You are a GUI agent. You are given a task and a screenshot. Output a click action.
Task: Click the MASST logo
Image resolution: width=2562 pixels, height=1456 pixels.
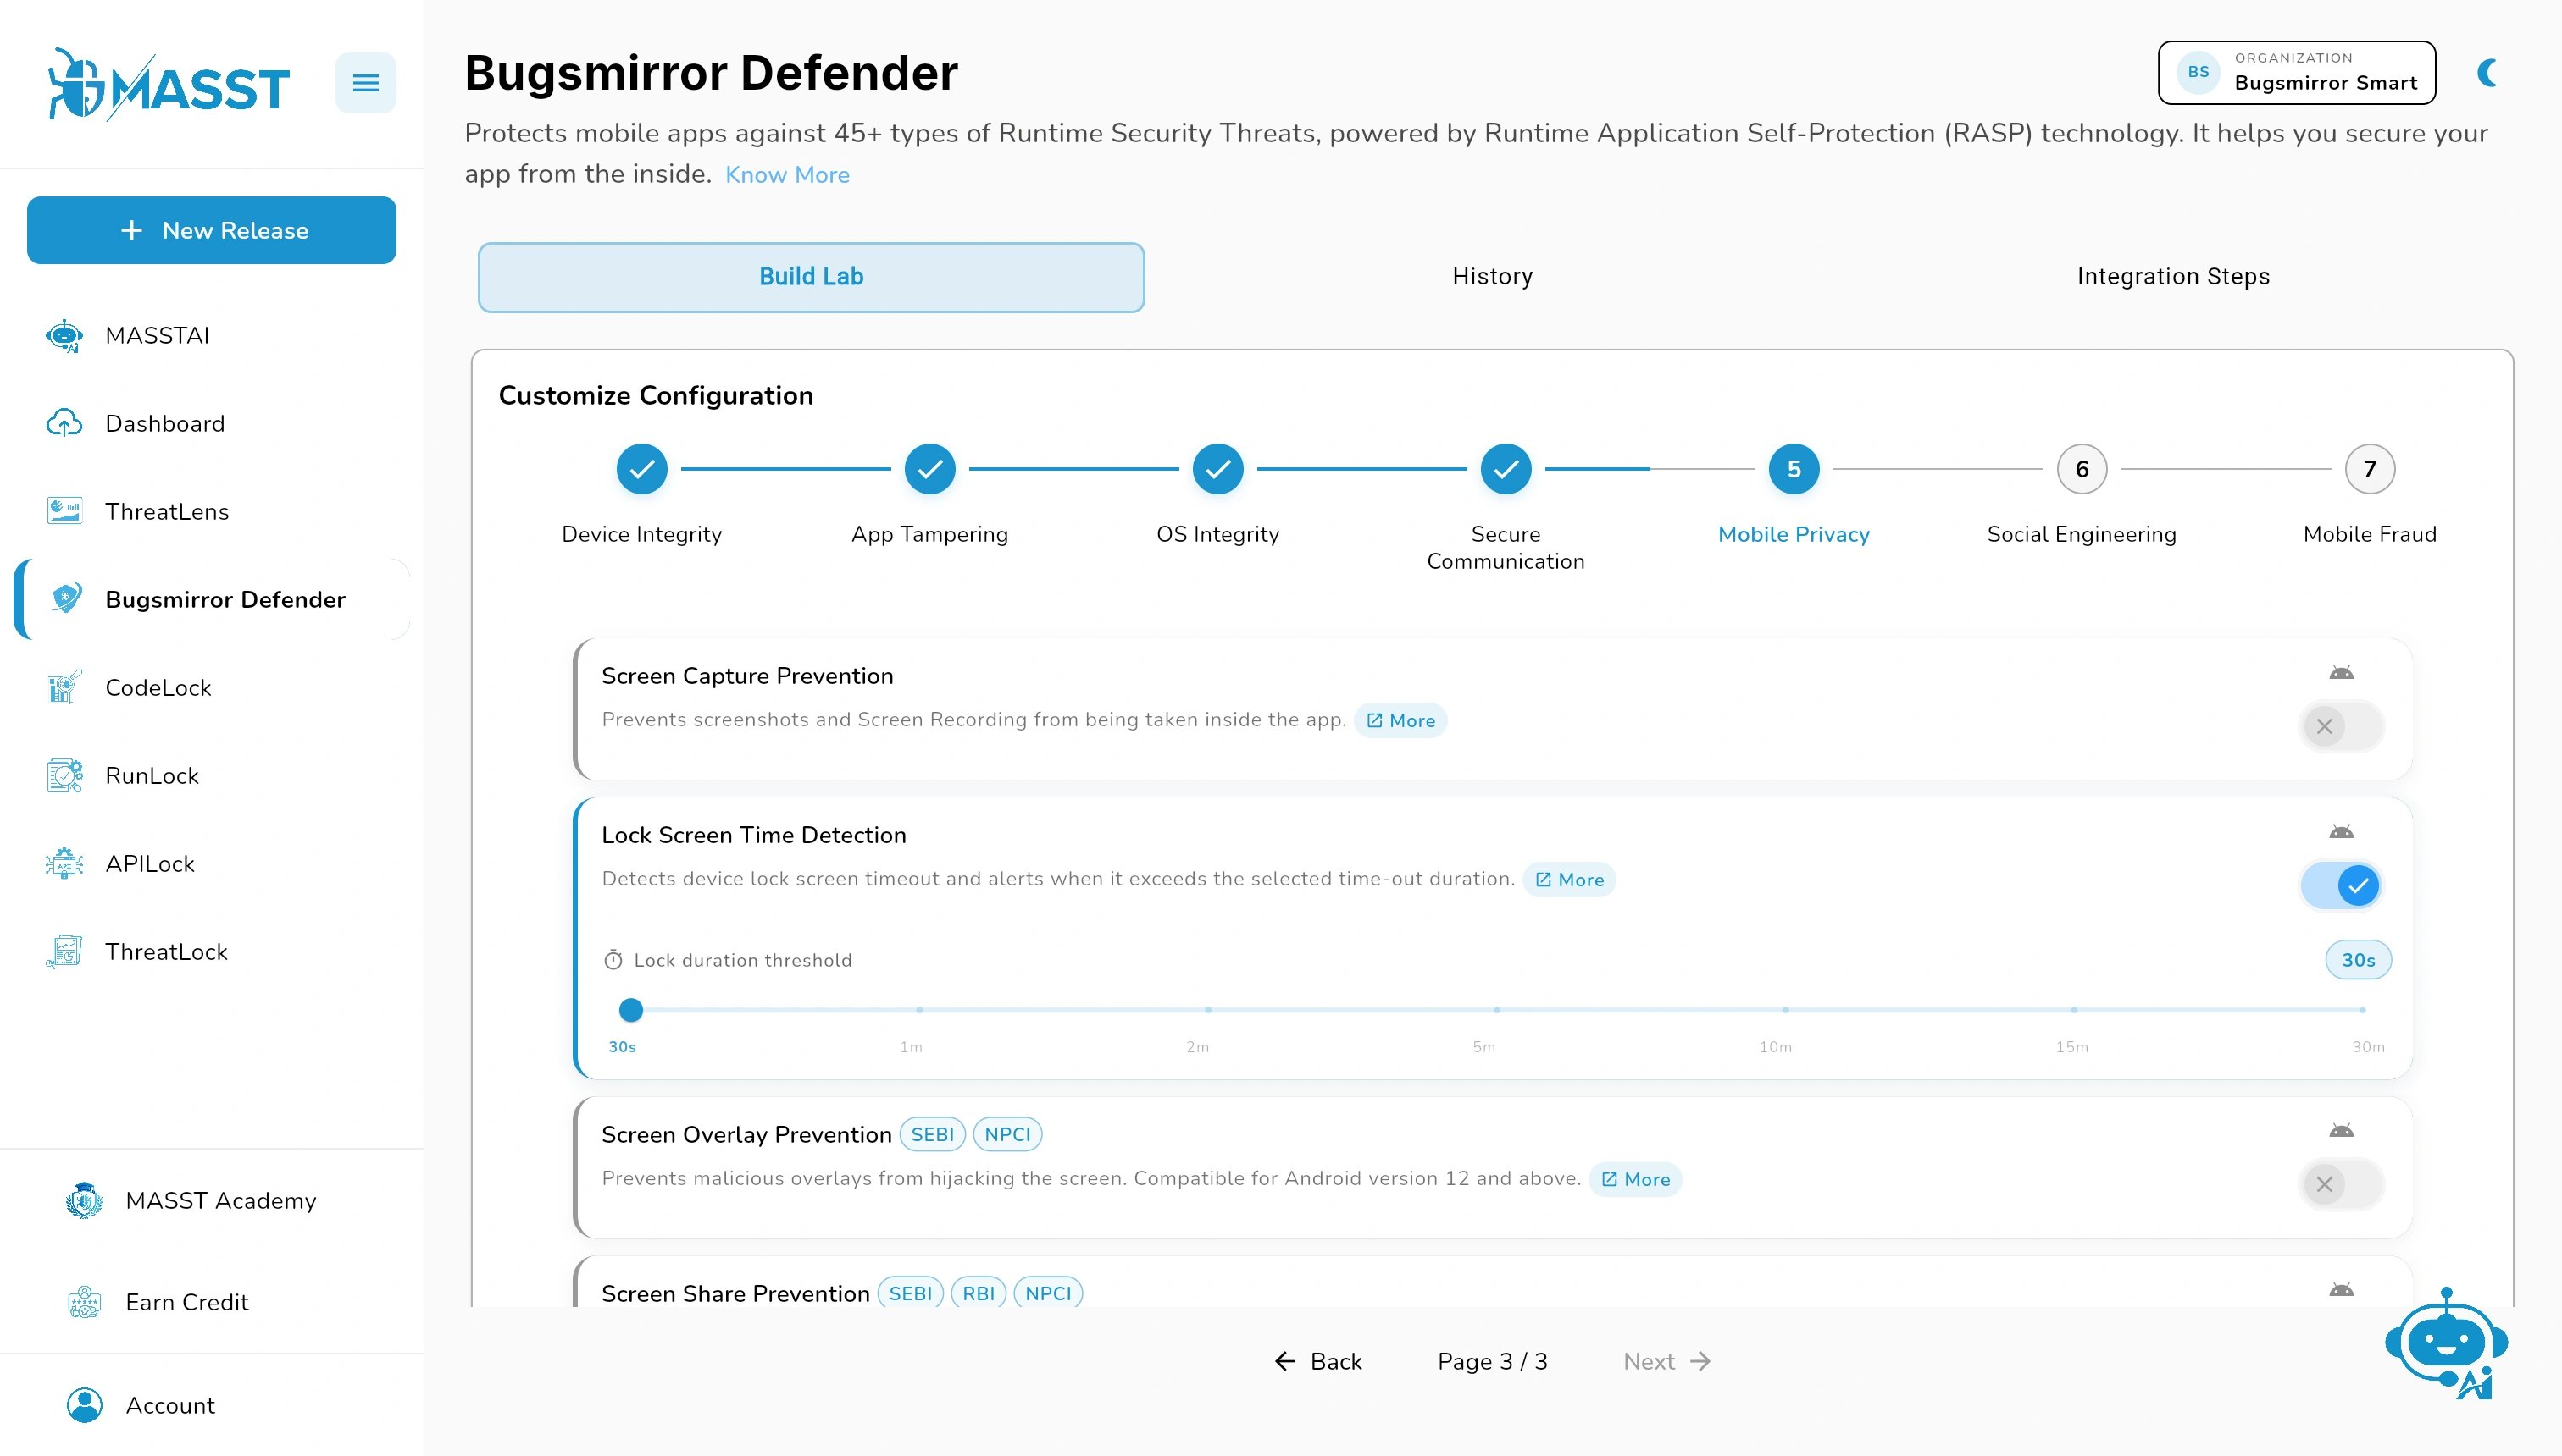[168, 85]
